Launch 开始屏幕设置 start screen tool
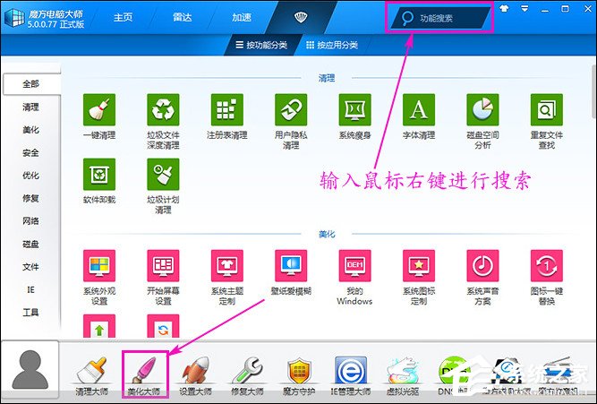This screenshot has width=597, height=404. pyautogui.click(x=163, y=266)
